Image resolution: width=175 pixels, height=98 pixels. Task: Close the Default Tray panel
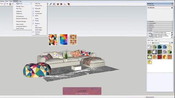click(x=172, y=4)
